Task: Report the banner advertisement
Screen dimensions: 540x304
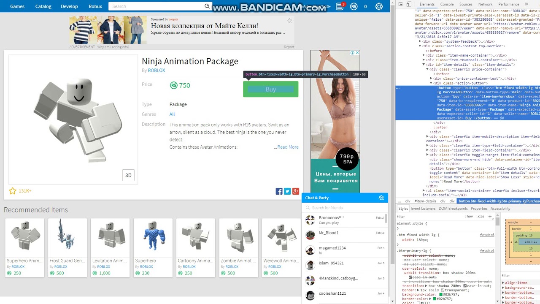Action: click(x=289, y=47)
